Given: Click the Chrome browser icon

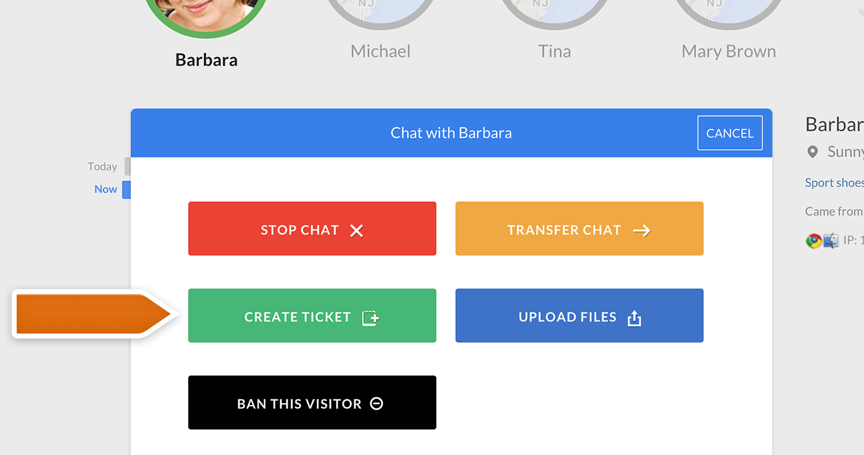Looking at the screenshot, I should (x=813, y=241).
